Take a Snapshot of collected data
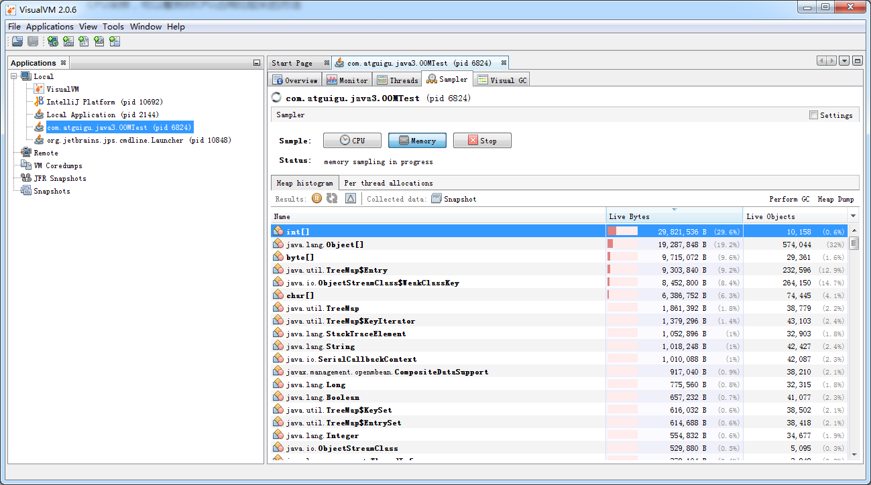This screenshot has width=871, height=485. 454,199
